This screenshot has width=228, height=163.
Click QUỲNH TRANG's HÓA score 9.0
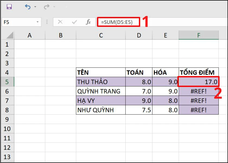pyautogui.click(x=166, y=91)
